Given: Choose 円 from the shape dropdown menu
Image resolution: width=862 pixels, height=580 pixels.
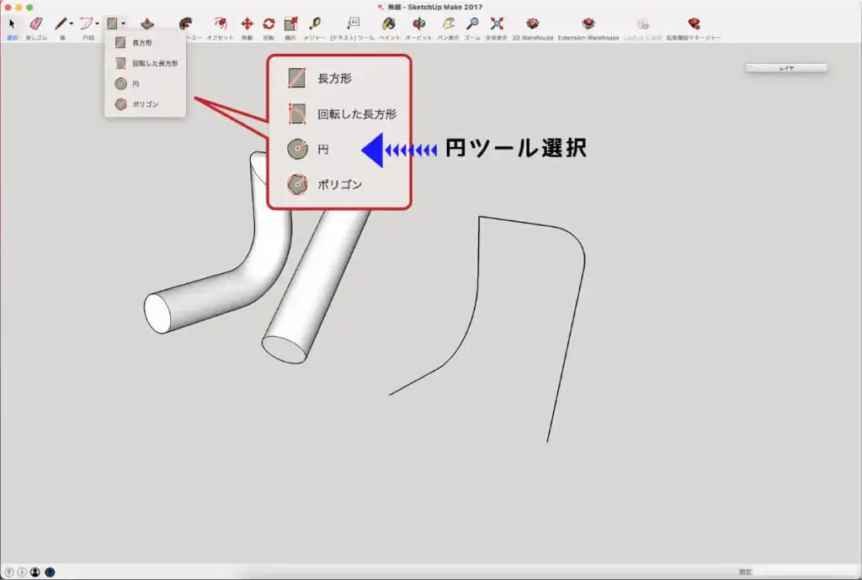Looking at the screenshot, I should pyautogui.click(x=134, y=84).
